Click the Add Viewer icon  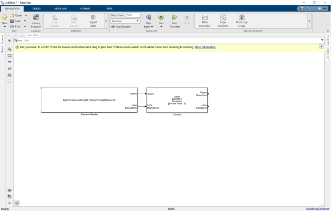click(x=74, y=17)
